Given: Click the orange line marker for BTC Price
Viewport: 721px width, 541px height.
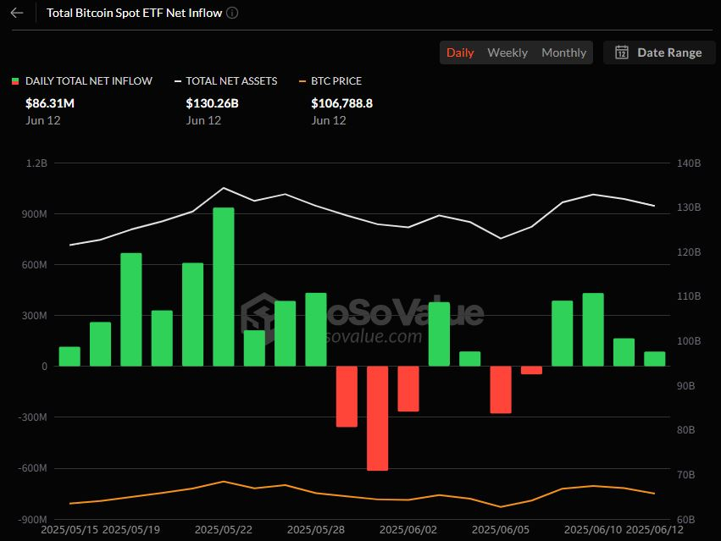Looking at the screenshot, I should (x=302, y=81).
